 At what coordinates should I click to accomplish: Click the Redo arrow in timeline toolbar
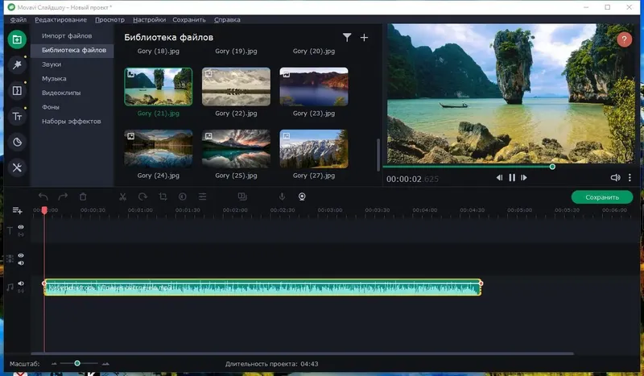pos(63,196)
